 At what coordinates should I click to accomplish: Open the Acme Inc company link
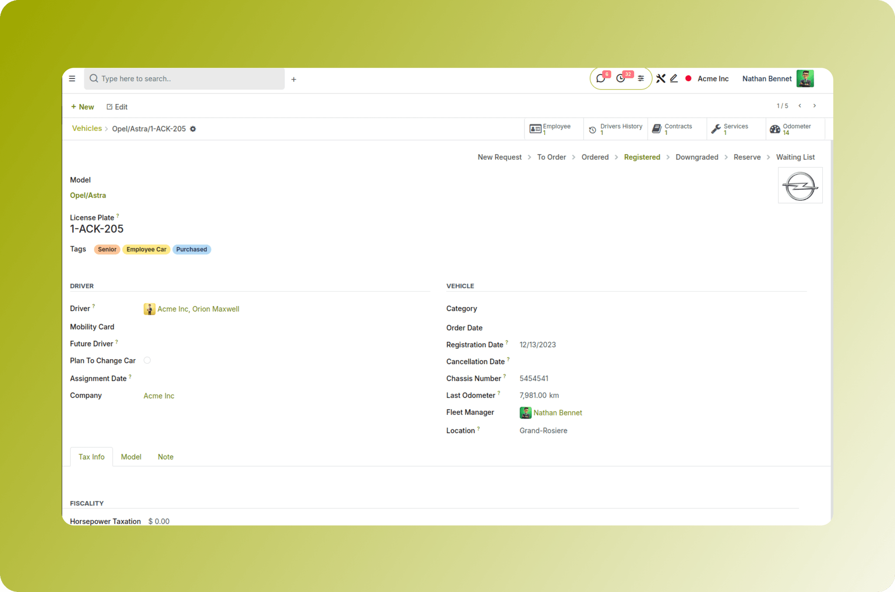(x=159, y=396)
